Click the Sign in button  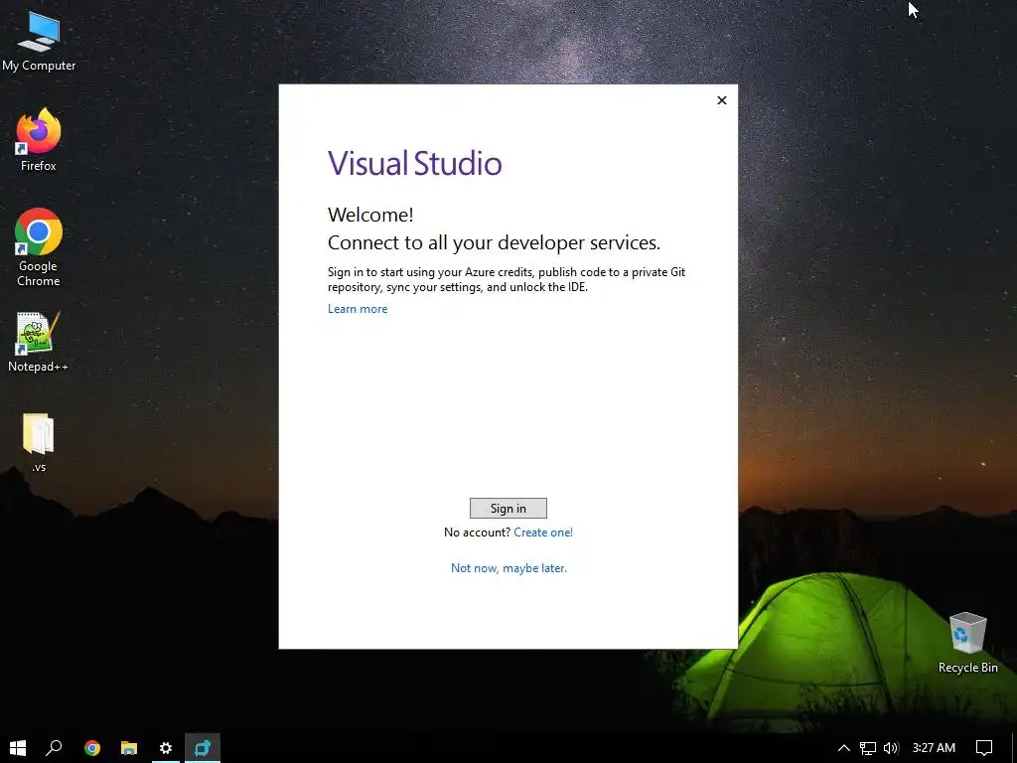pos(508,508)
